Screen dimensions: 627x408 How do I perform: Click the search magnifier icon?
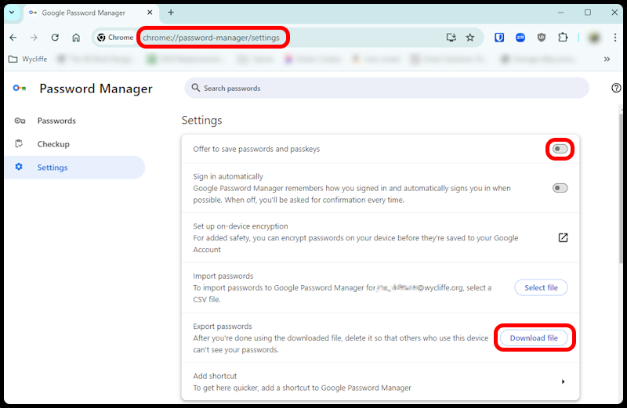click(x=195, y=88)
